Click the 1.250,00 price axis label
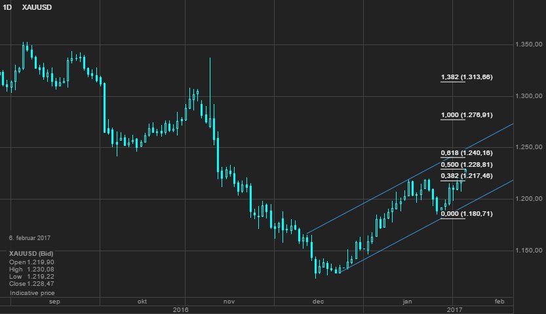The height and width of the screenshot is (314, 546). [528, 147]
